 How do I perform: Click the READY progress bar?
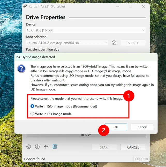86,135
